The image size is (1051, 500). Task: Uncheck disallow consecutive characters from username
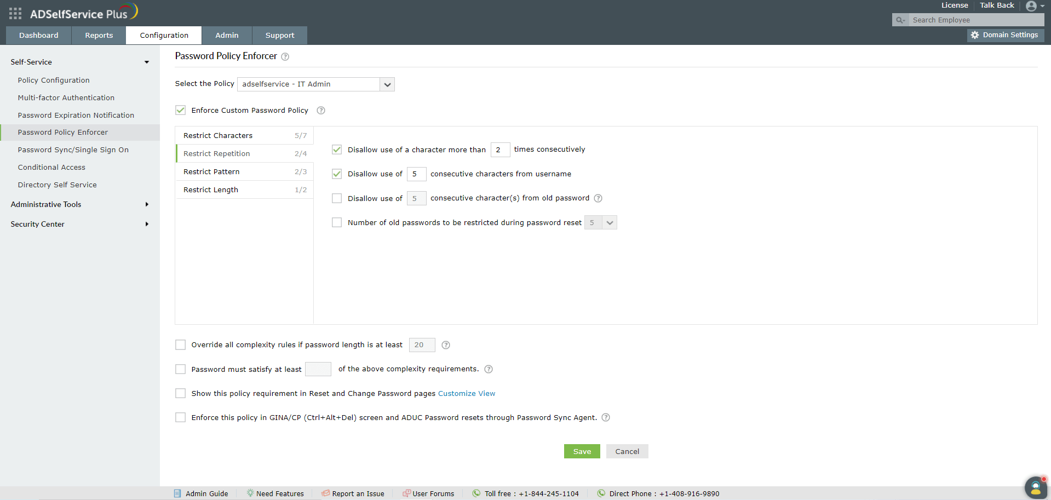click(x=336, y=174)
